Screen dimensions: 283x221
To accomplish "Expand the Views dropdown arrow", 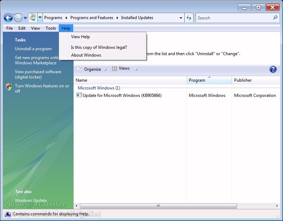I will click(x=136, y=69).
